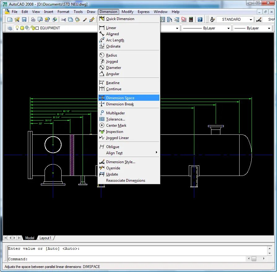Select Ordinate dimension menu item
This screenshot has height=272, width=277.
(x=129, y=46)
